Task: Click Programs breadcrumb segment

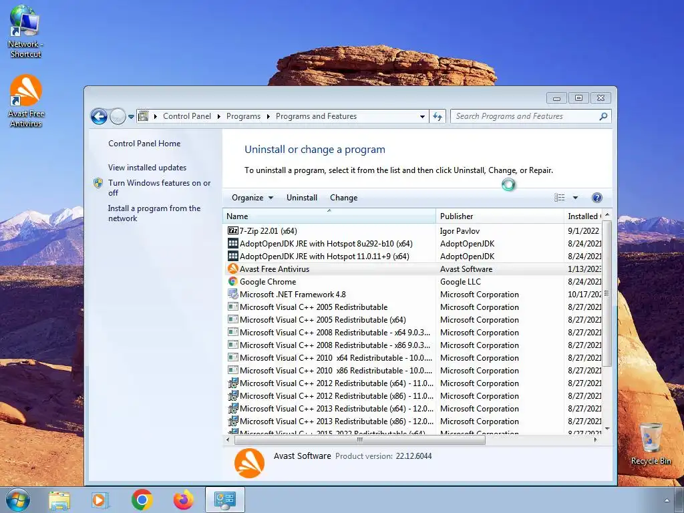Action: pos(243,116)
